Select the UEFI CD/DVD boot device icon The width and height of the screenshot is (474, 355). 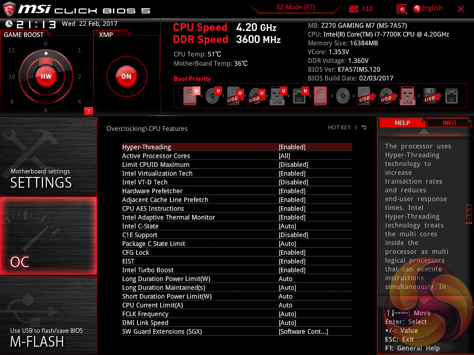[213, 96]
